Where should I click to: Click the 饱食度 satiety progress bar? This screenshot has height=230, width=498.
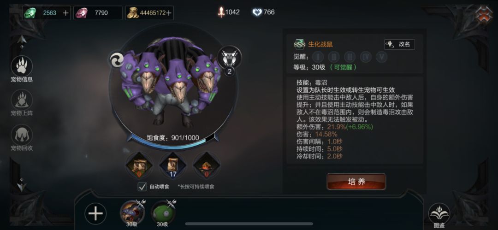tap(173, 139)
